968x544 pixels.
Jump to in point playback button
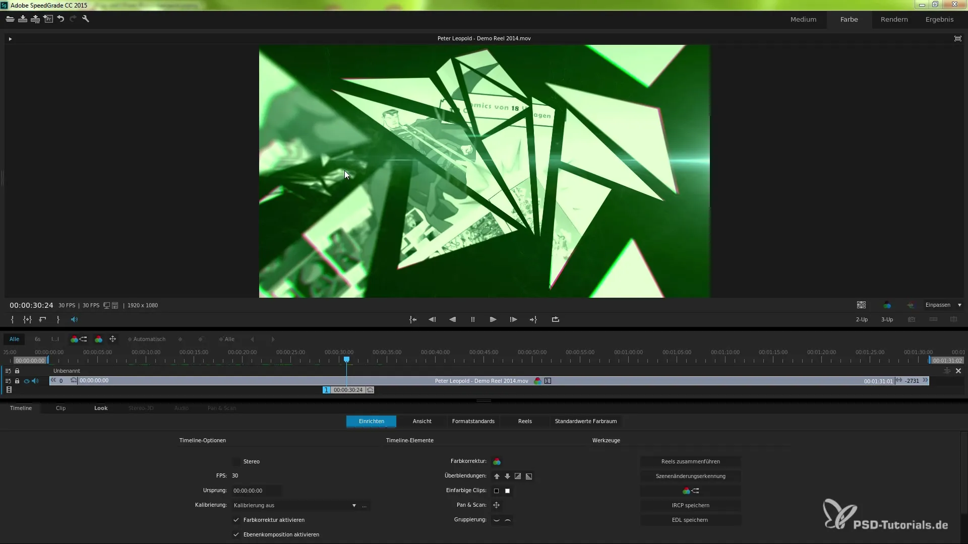tap(413, 319)
